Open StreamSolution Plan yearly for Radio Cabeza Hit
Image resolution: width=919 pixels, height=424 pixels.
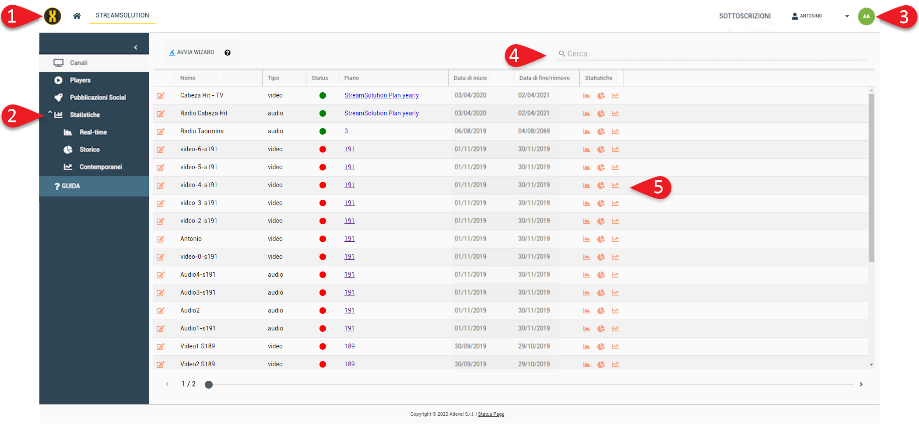(x=382, y=113)
